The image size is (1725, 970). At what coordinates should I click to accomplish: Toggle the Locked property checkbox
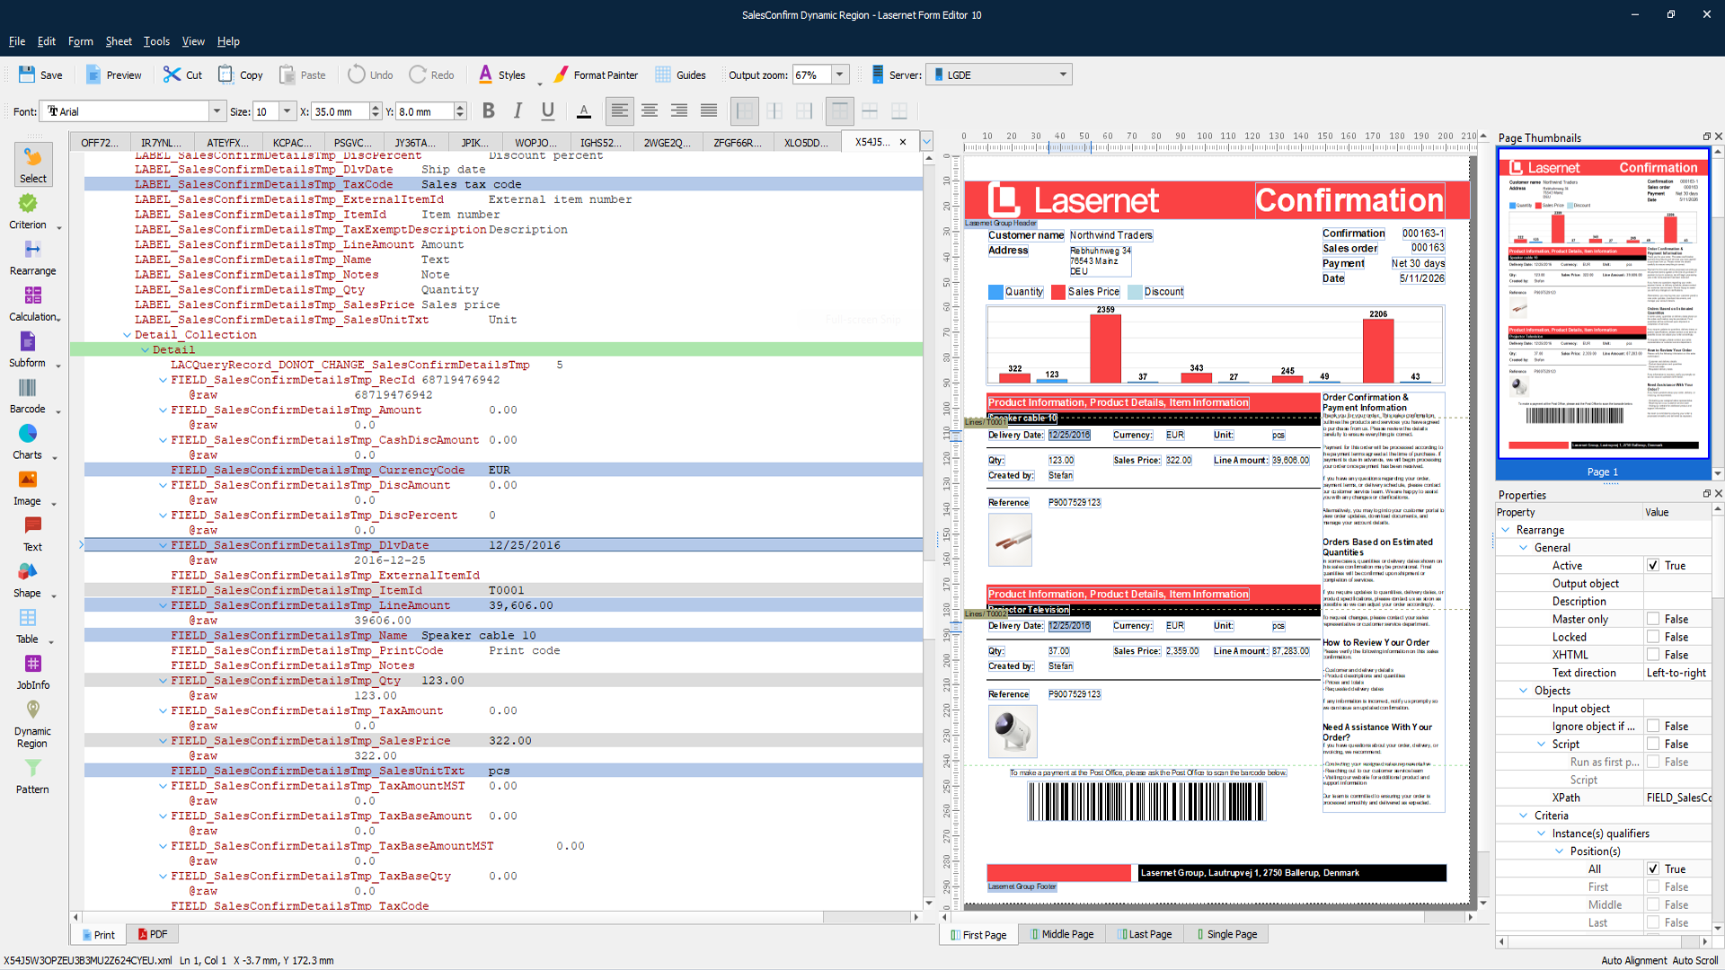point(1653,637)
